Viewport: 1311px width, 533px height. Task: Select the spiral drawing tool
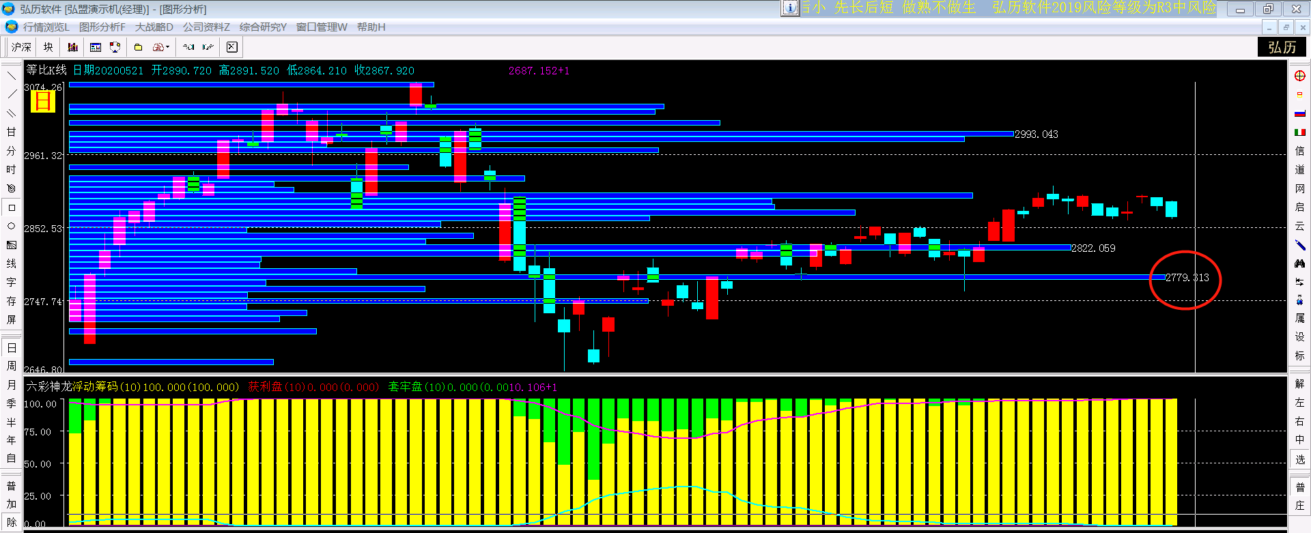(x=12, y=188)
